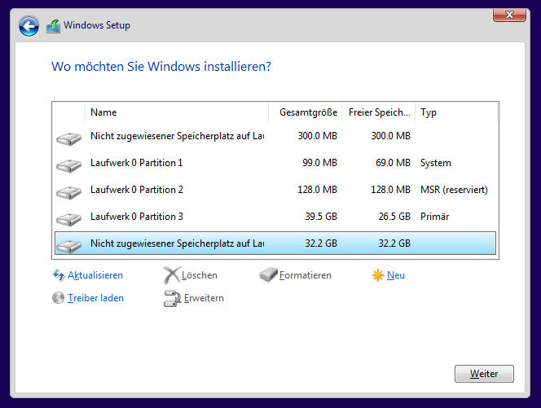This screenshot has height=408, width=541.
Task: Click the 128.0 MB Gesamtgröße cell of Partition 2
Action: coord(317,190)
